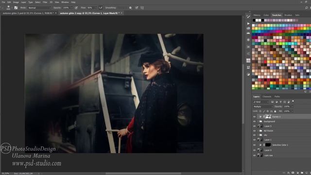Hide the RETOUCH group
The height and width of the screenshot is (175, 311).
254,131
